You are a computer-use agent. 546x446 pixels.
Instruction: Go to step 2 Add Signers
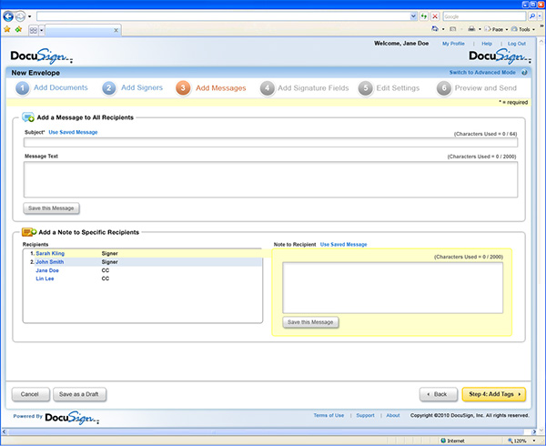click(132, 87)
